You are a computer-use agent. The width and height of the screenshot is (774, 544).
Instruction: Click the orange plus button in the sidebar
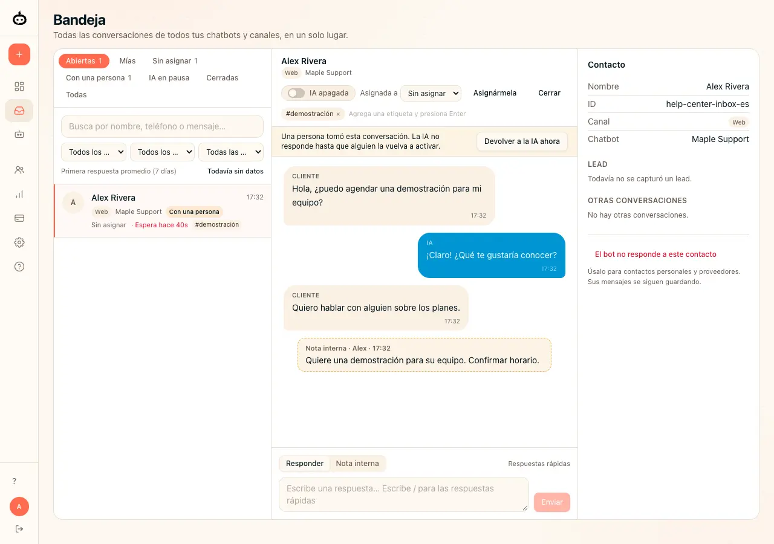tap(19, 54)
